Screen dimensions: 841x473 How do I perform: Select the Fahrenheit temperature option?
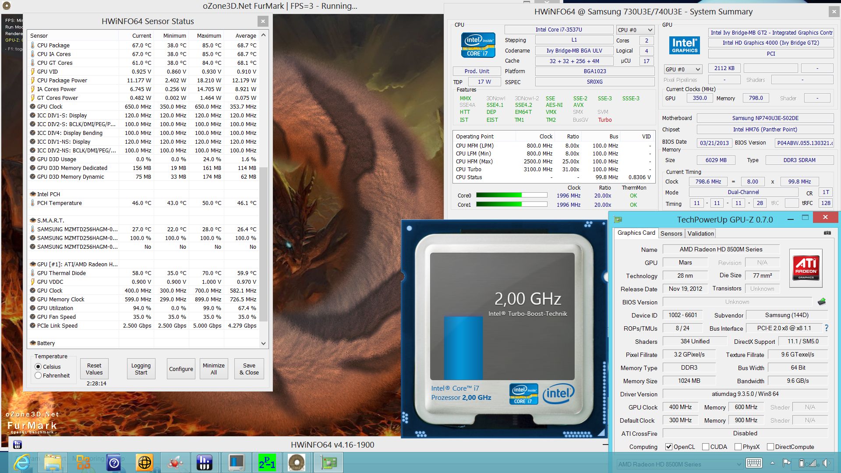point(39,376)
